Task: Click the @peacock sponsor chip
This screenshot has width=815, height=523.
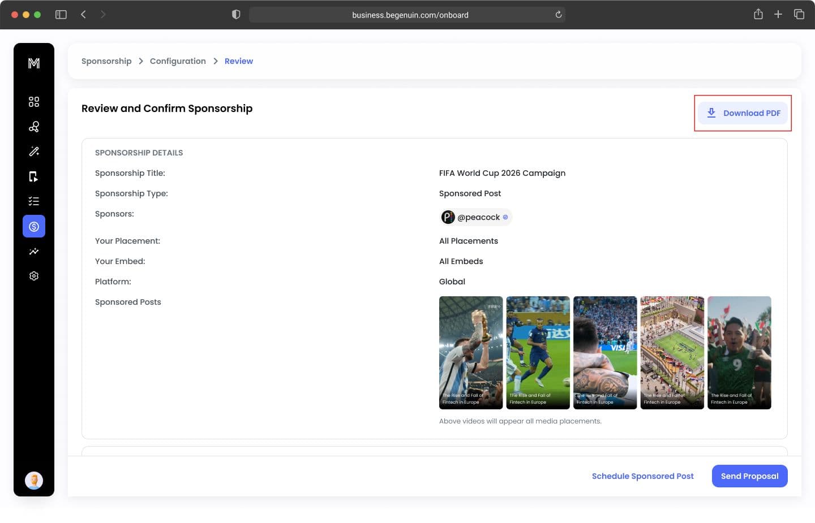Action: click(x=476, y=217)
